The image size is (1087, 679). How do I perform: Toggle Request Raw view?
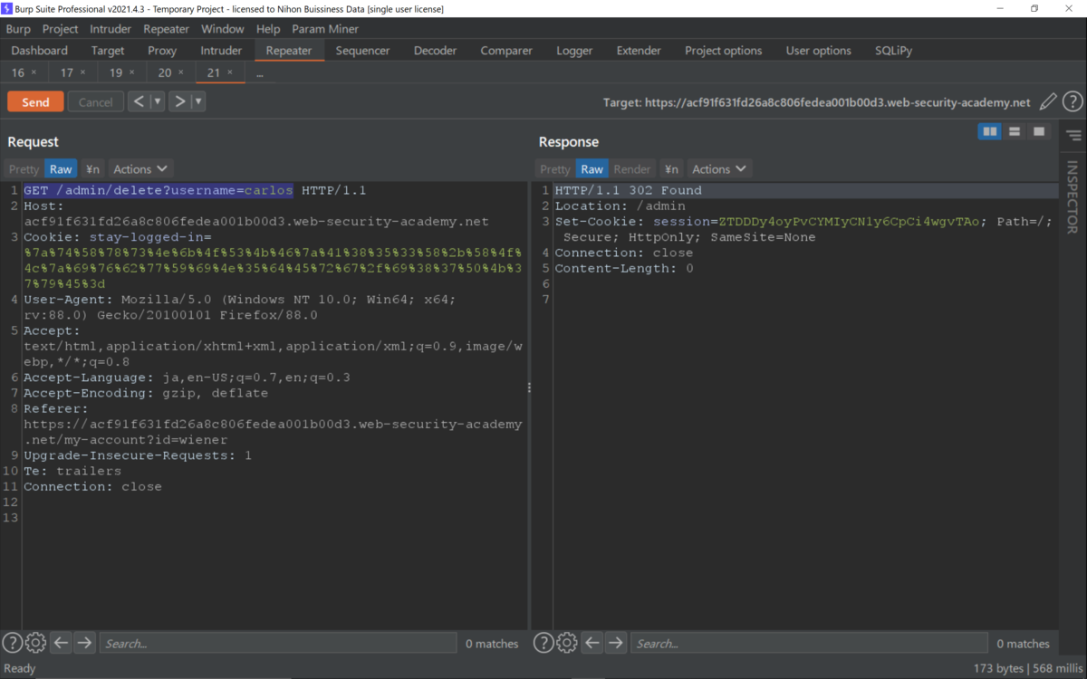click(x=61, y=169)
